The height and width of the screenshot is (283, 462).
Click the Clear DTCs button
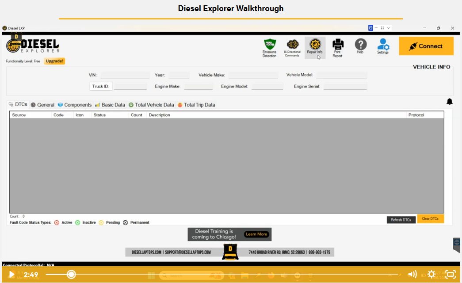point(430,219)
